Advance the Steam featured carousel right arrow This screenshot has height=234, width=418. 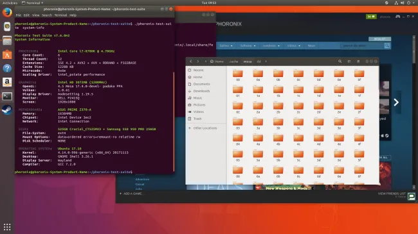click(396, 103)
